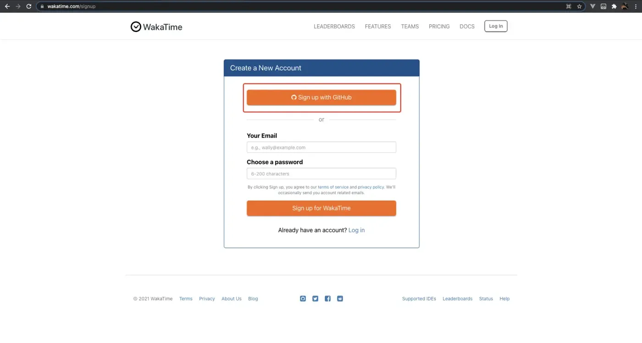Bookmark this page with the star icon
This screenshot has width=642, height=343.
[x=579, y=6]
